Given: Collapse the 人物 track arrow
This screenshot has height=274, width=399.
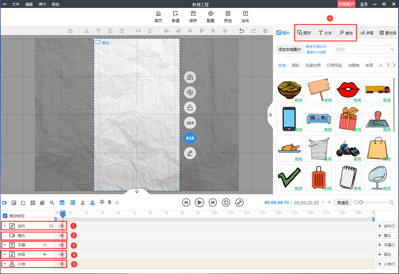Looking at the screenshot, I should pyautogui.click(x=5, y=264).
